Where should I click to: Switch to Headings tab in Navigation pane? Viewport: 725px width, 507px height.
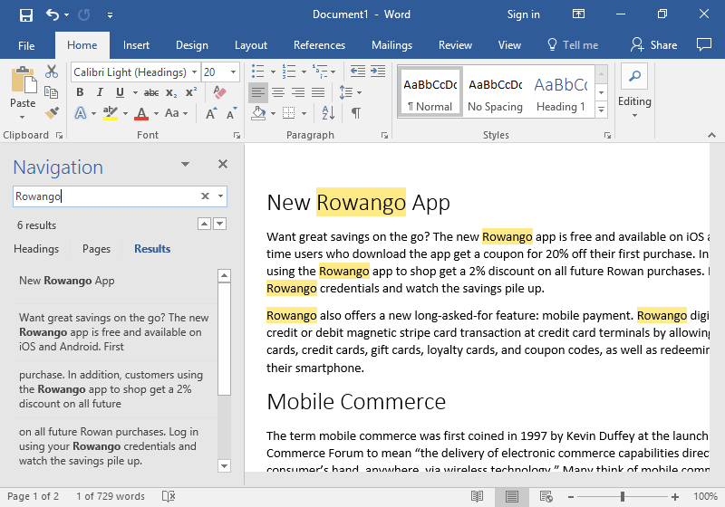(36, 249)
